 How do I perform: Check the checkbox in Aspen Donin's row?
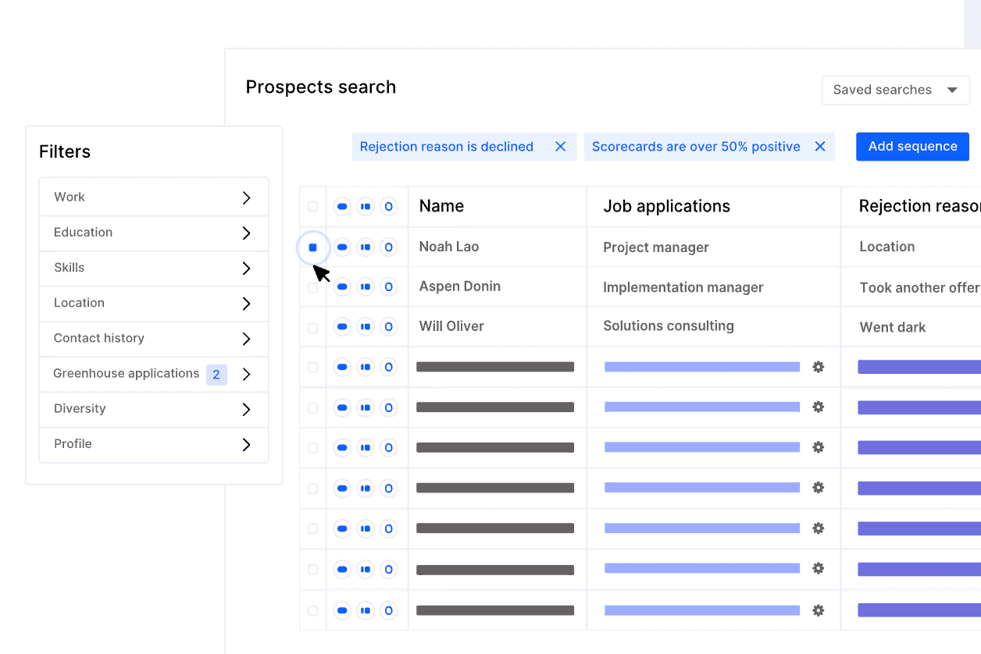(312, 286)
